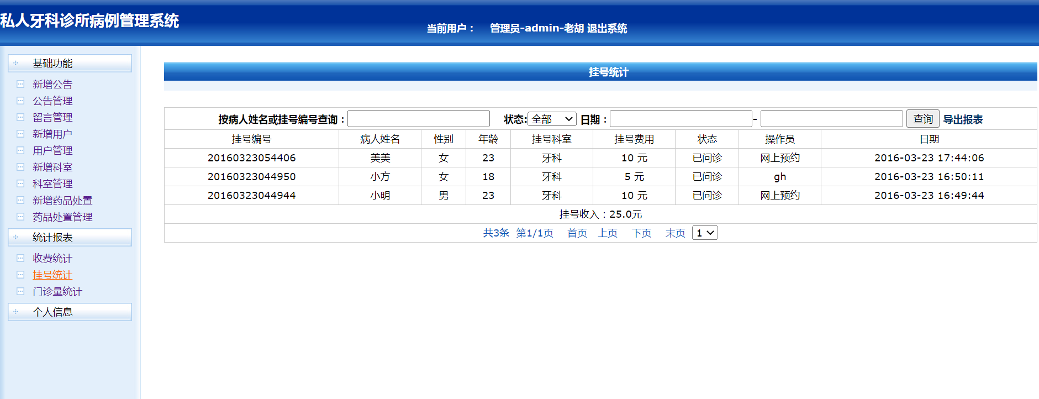Click the 共3条 record count
The height and width of the screenshot is (399, 1039).
496,233
